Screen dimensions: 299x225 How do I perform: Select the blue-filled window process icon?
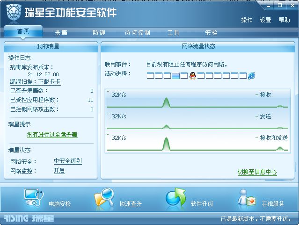coord(175,76)
